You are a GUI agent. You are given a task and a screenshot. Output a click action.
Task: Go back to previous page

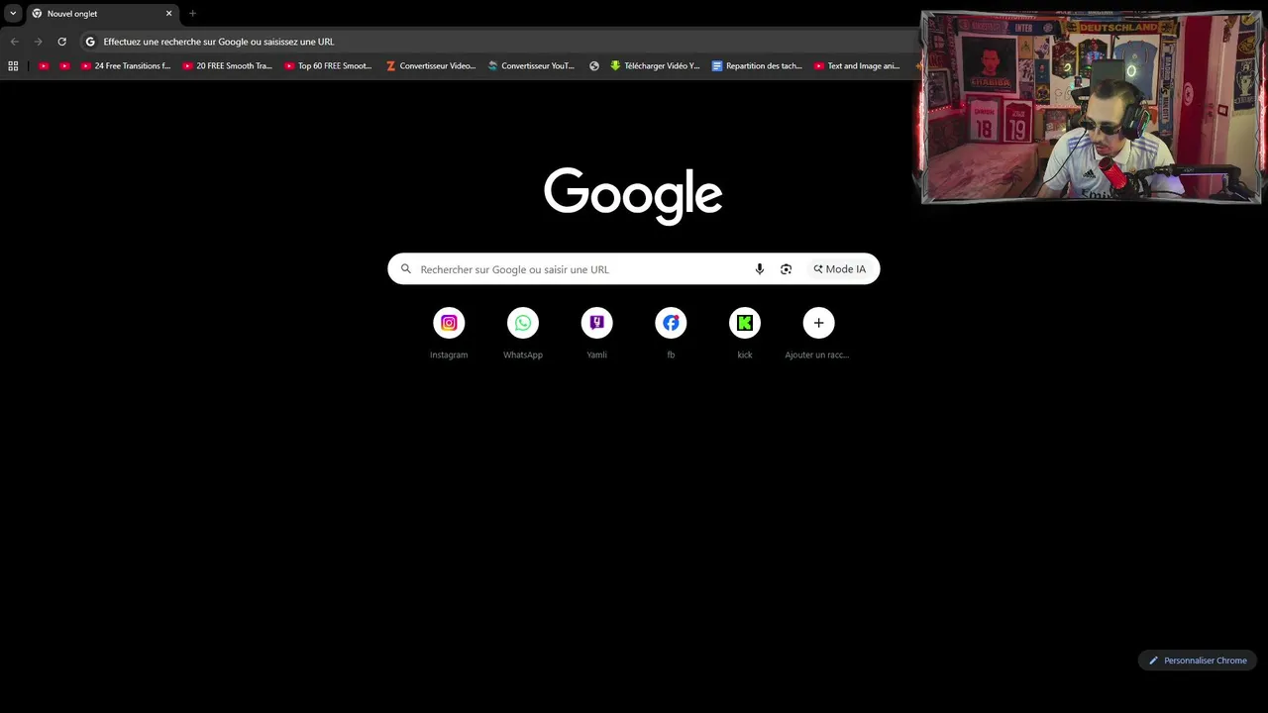pyautogui.click(x=14, y=42)
